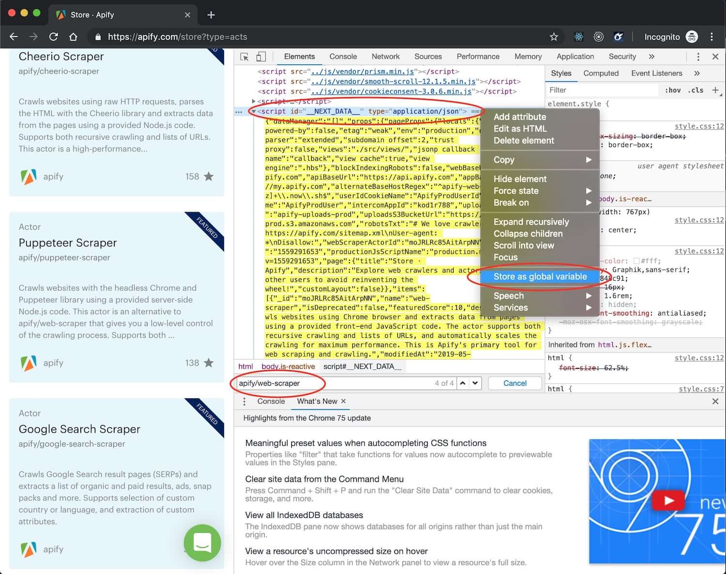Add a new style rule with plus
The image size is (726, 574).
point(715,90)
